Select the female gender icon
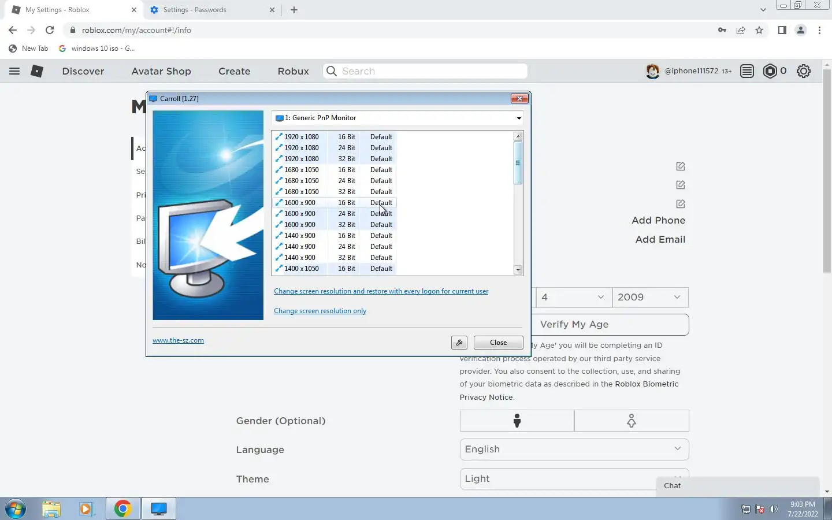This screenshot has width=832, height=520. 632,421
